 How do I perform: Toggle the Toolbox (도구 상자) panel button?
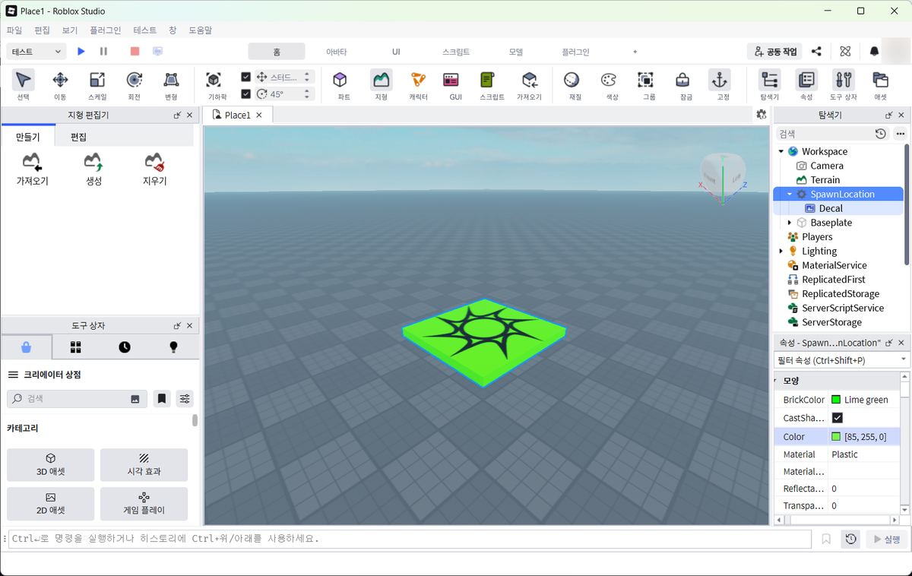point(843,85)
